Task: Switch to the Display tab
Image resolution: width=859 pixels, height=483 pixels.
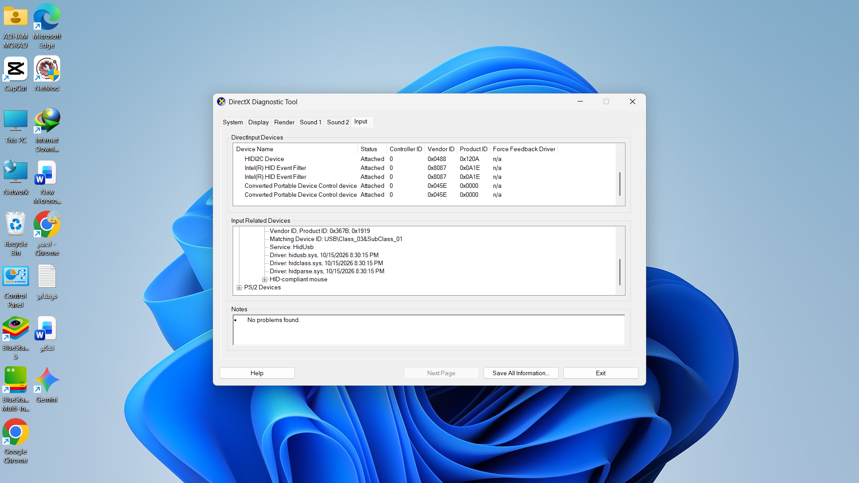Action: click(259, 122)
